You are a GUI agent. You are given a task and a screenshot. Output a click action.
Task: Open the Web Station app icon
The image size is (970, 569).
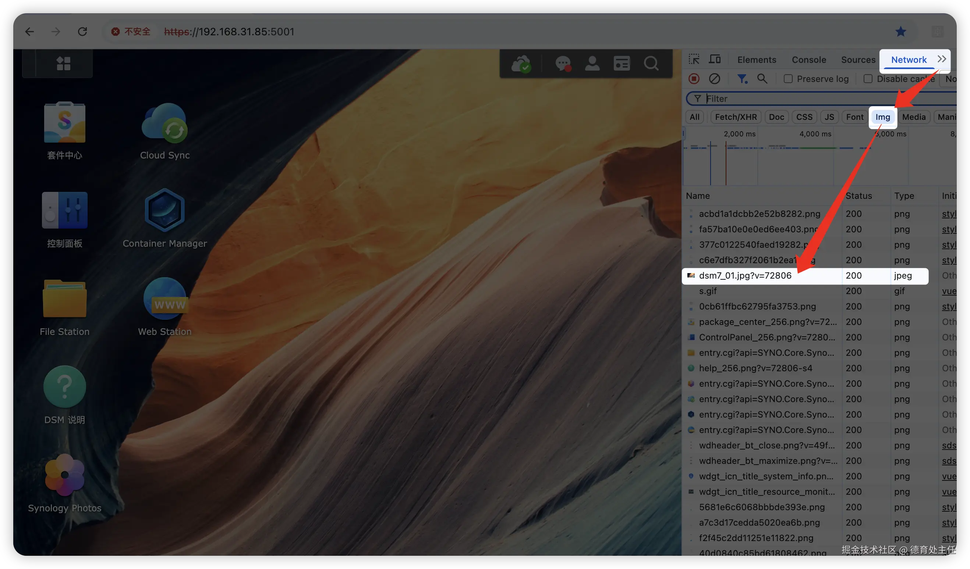pyautogui.click(x=165, y=299)
